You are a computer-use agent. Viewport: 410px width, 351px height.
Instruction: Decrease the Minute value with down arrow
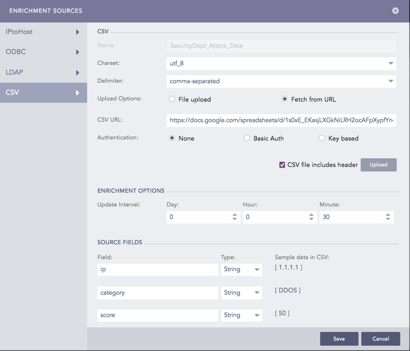click(388, 219)
